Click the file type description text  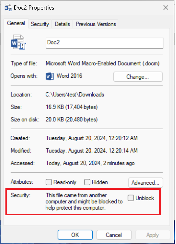pos(103,64)
